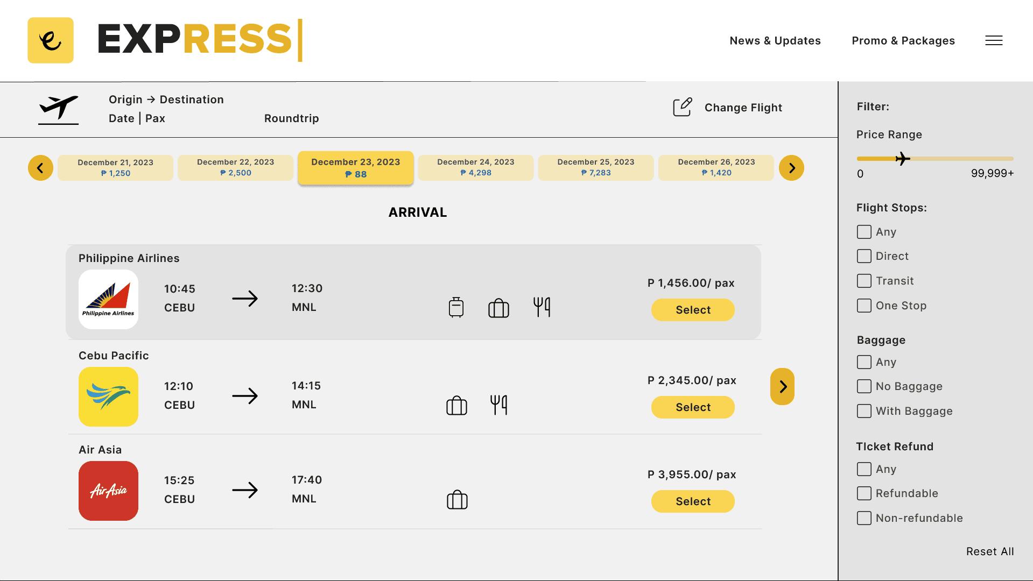This screenshot has width=1033, height=581.
Task: Show later dates with right chevron
Action: tap(791, 168)
